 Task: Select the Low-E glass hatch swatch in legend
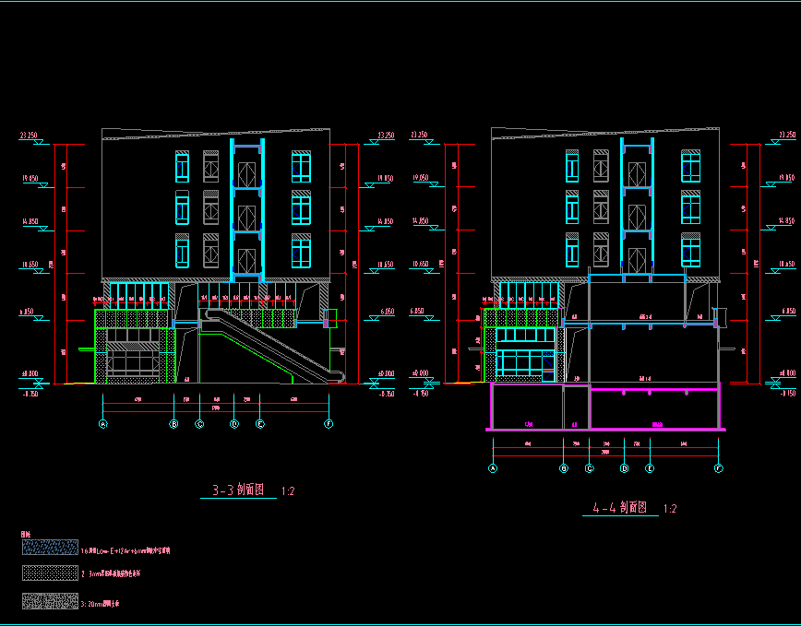50,548
